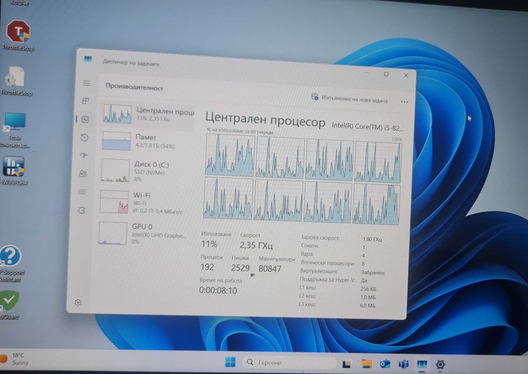Select the 'GPU 0' performance entry
This screenshot has width=528, height=374.
tap(144, 233)
